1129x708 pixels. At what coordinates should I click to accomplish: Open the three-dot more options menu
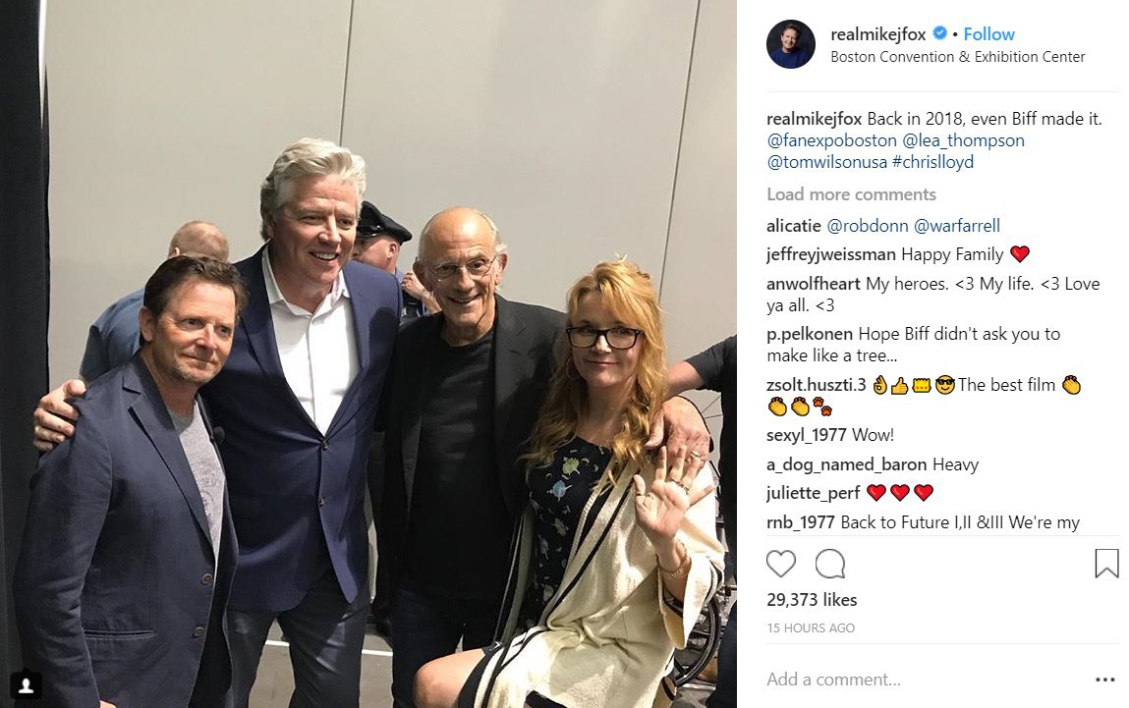(1104, 680)
